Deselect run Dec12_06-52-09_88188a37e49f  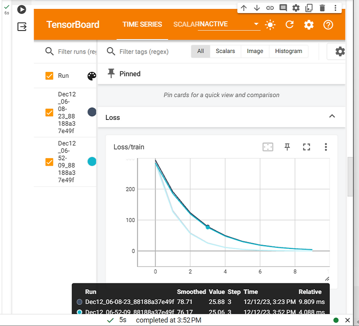pyautogui.click(x=49, y=161)
